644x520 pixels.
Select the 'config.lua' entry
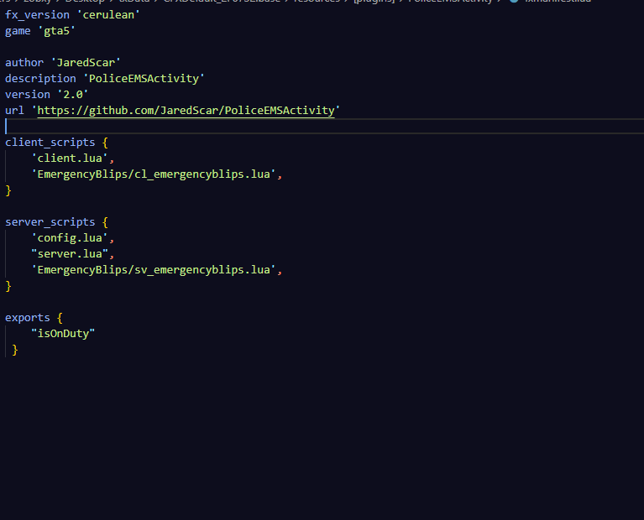coord(70,237)
